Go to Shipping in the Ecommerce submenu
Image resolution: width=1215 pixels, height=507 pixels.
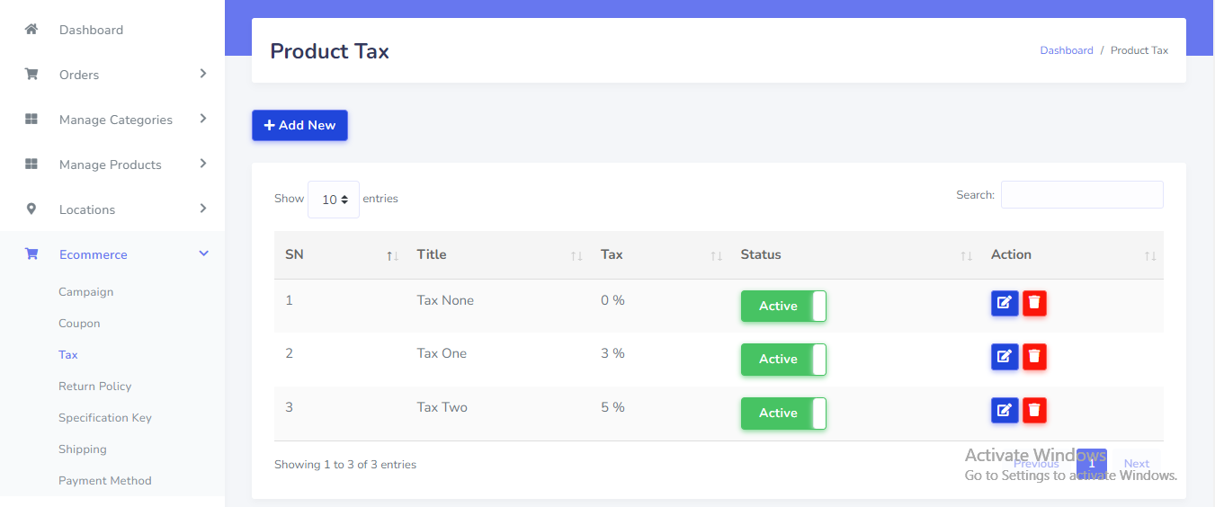pyautogui.click(x=83, y=449)
